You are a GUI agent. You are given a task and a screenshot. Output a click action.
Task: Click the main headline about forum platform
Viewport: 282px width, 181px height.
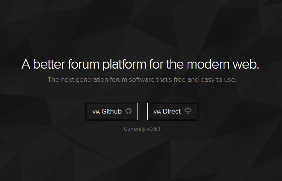(x=140, y=64)
